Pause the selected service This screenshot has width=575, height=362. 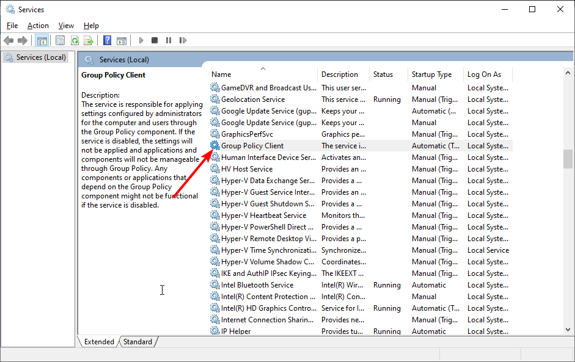point(168,40)
